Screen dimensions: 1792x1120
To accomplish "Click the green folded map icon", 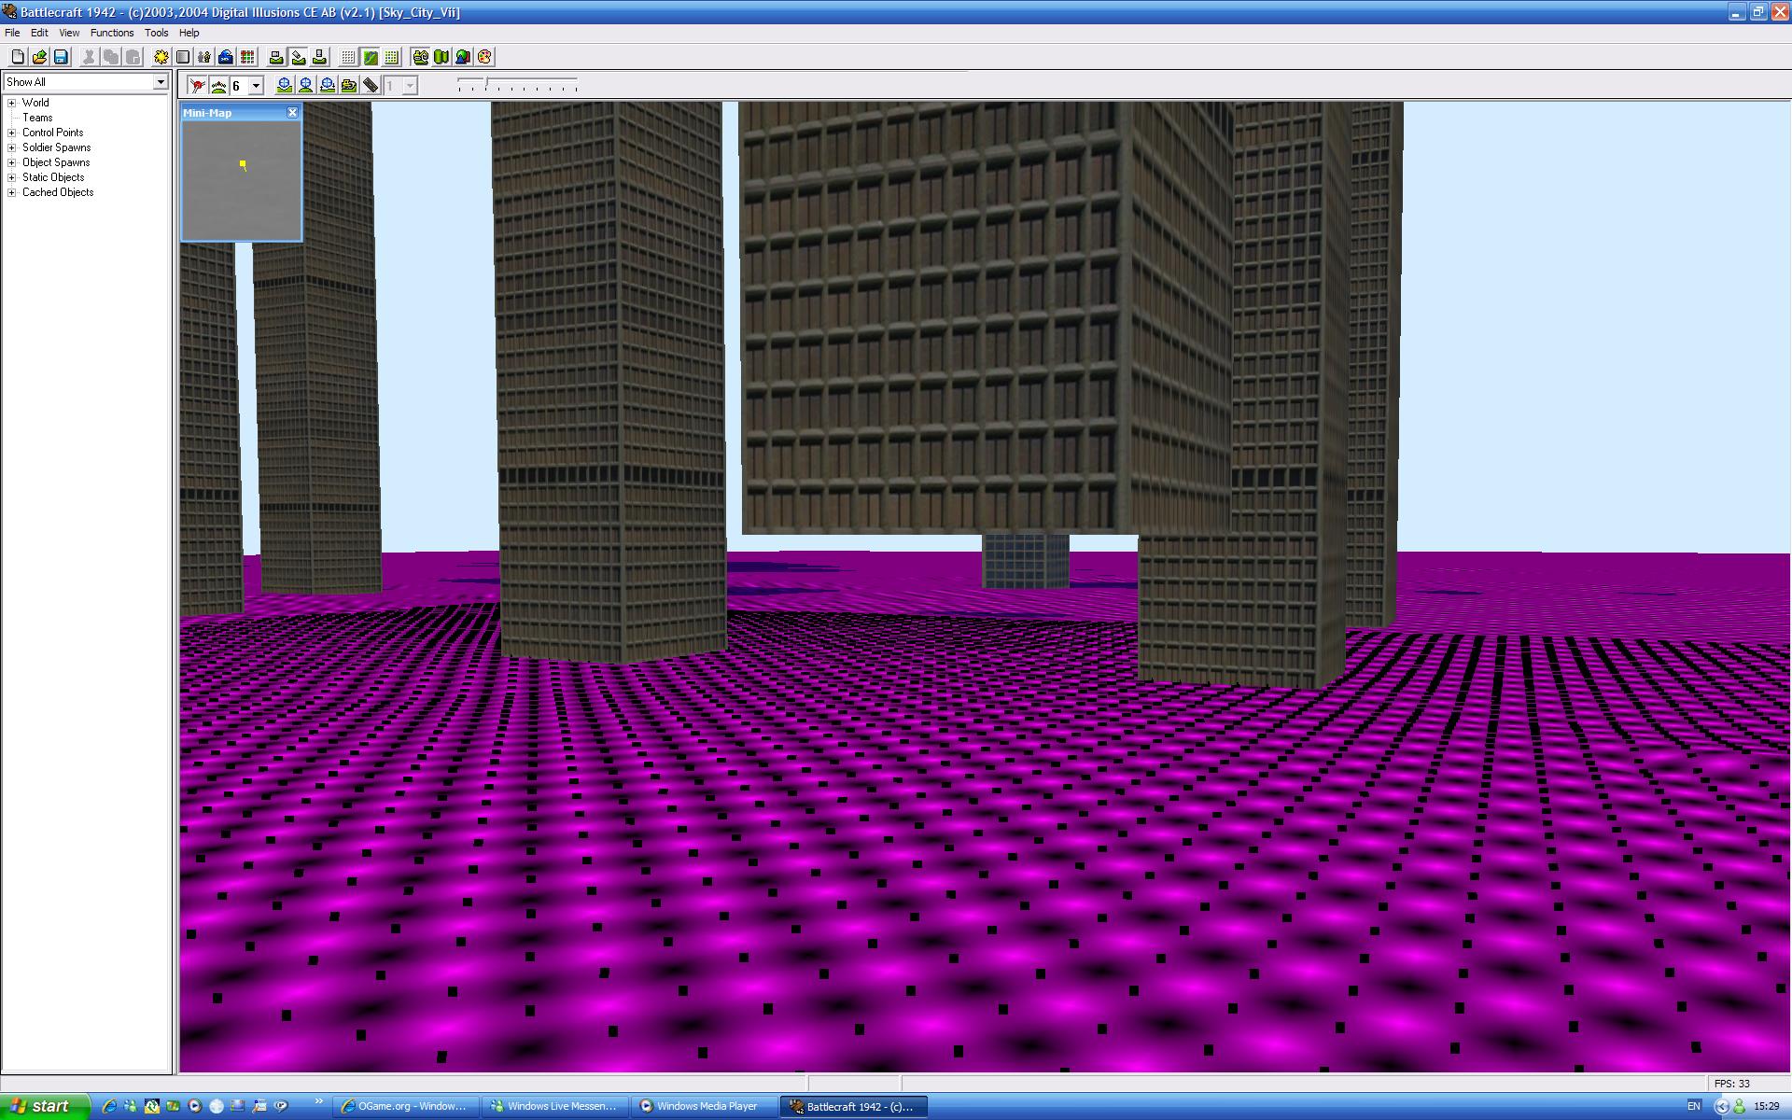I will pos(441,57).
